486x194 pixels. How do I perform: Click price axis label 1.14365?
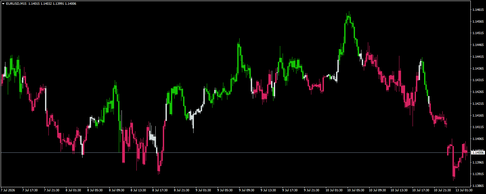(478, 69)
